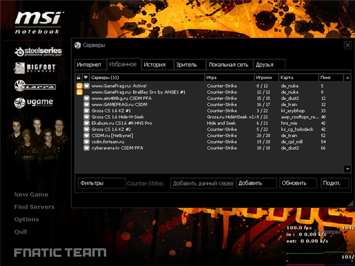
Task: Sort servers by Карта column header
Action: [x=298, y=78]
